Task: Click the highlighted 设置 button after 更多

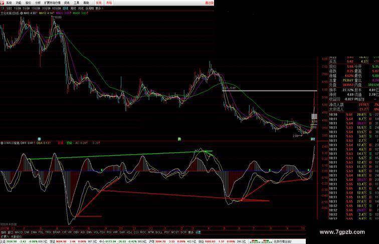Action: tap(198, 232)
